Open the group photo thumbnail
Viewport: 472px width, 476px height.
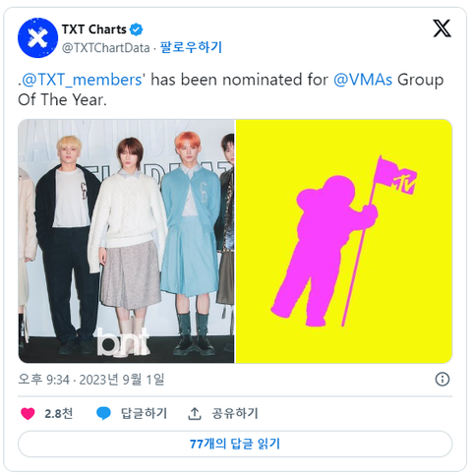click(x=127, y=241)
